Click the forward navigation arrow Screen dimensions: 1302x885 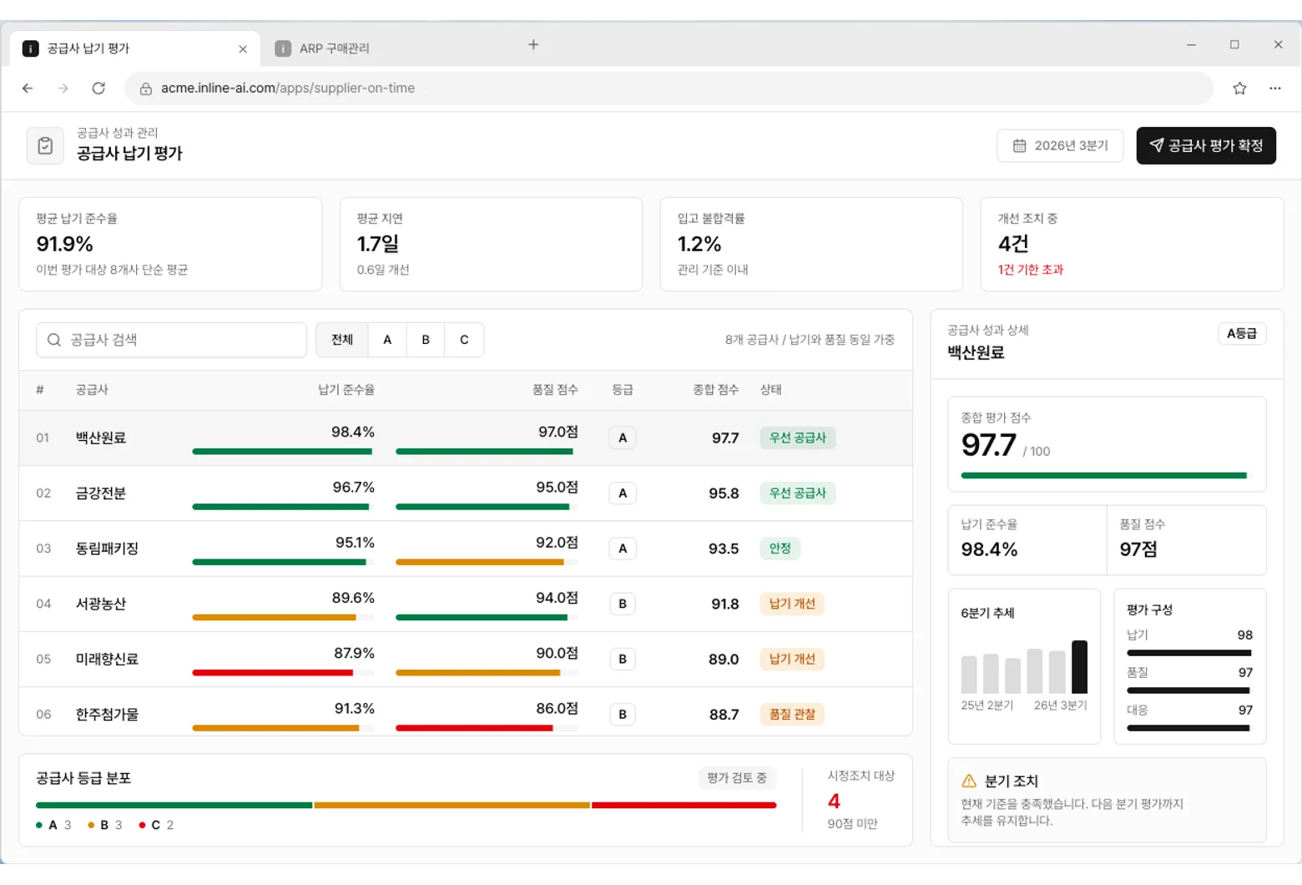coord(63,88)
